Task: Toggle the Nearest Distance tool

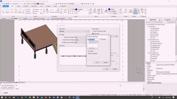Action: click(136, 11)
